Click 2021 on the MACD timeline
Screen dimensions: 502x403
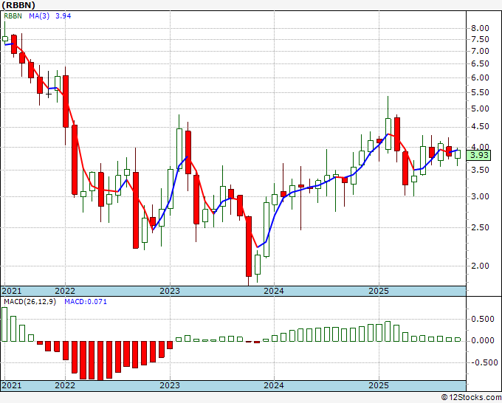(12, 385)
